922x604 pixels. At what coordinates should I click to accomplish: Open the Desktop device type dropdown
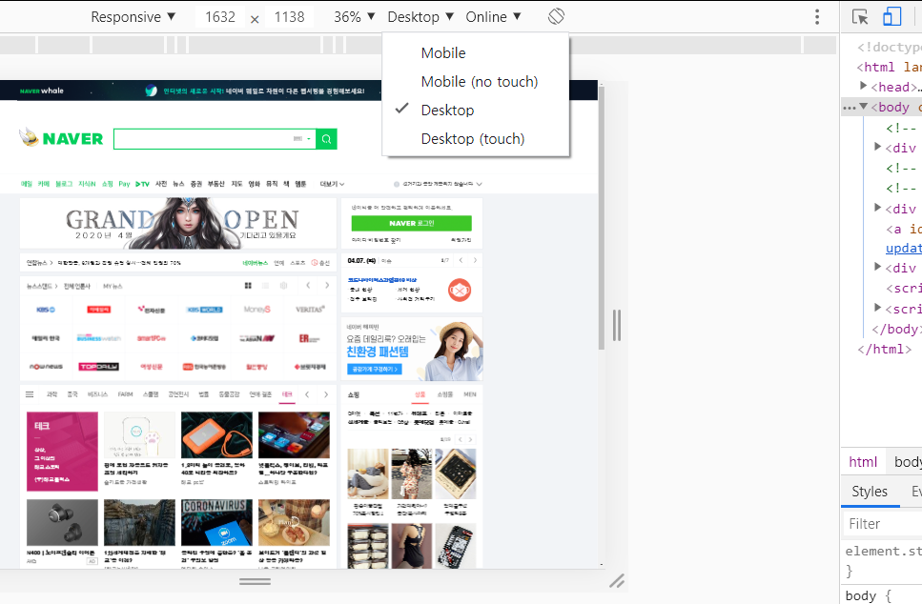point(420,17)
